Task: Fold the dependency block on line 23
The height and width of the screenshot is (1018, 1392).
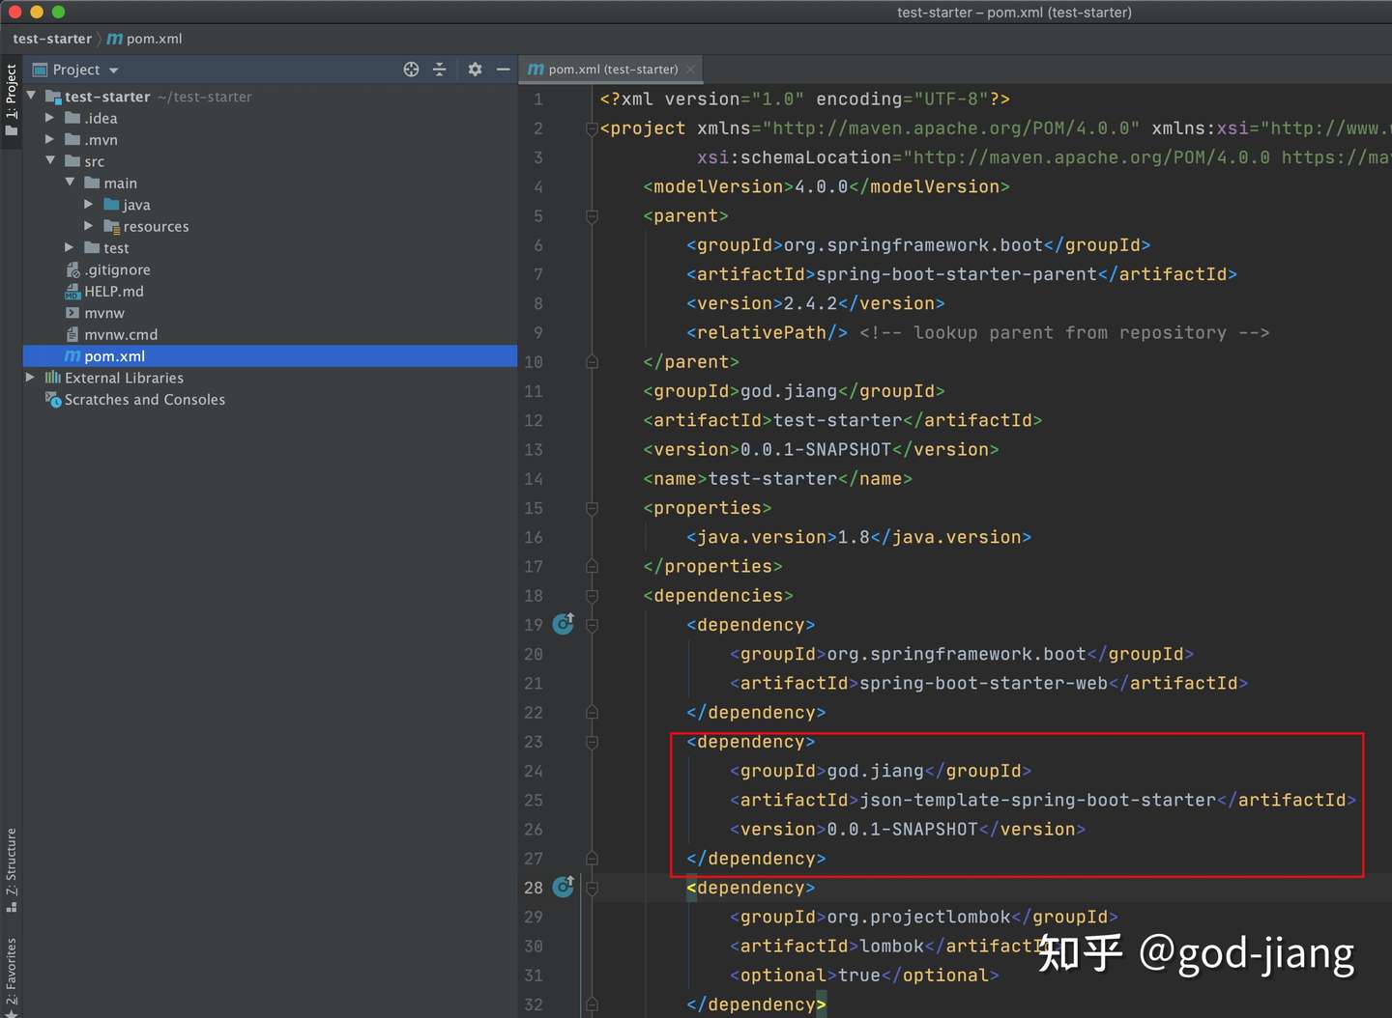Action: click(592, 742)
